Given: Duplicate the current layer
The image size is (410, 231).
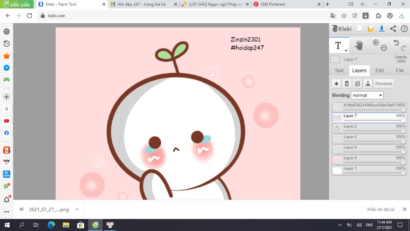Looking at the screenshot, I should tap(358, 83).
